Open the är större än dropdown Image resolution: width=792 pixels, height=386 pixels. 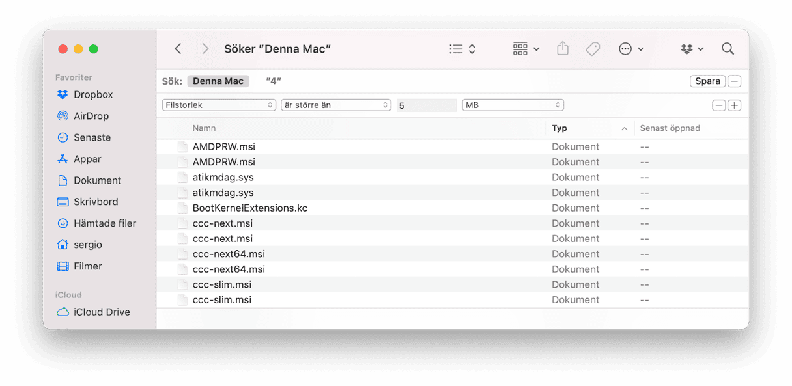click(x=335, y=105)
